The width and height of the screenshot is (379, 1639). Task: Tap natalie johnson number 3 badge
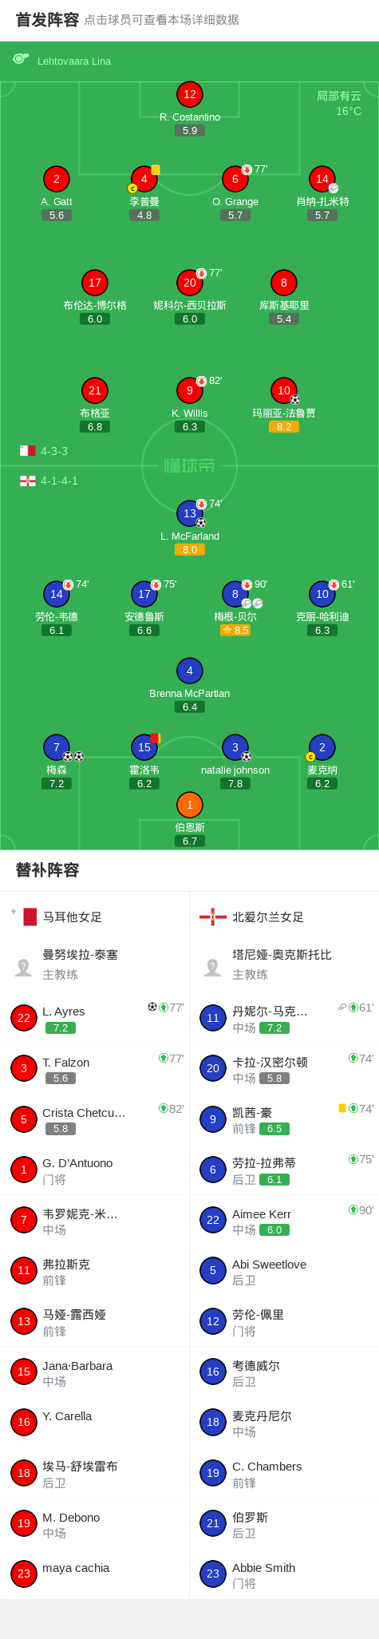coord(235,747)
